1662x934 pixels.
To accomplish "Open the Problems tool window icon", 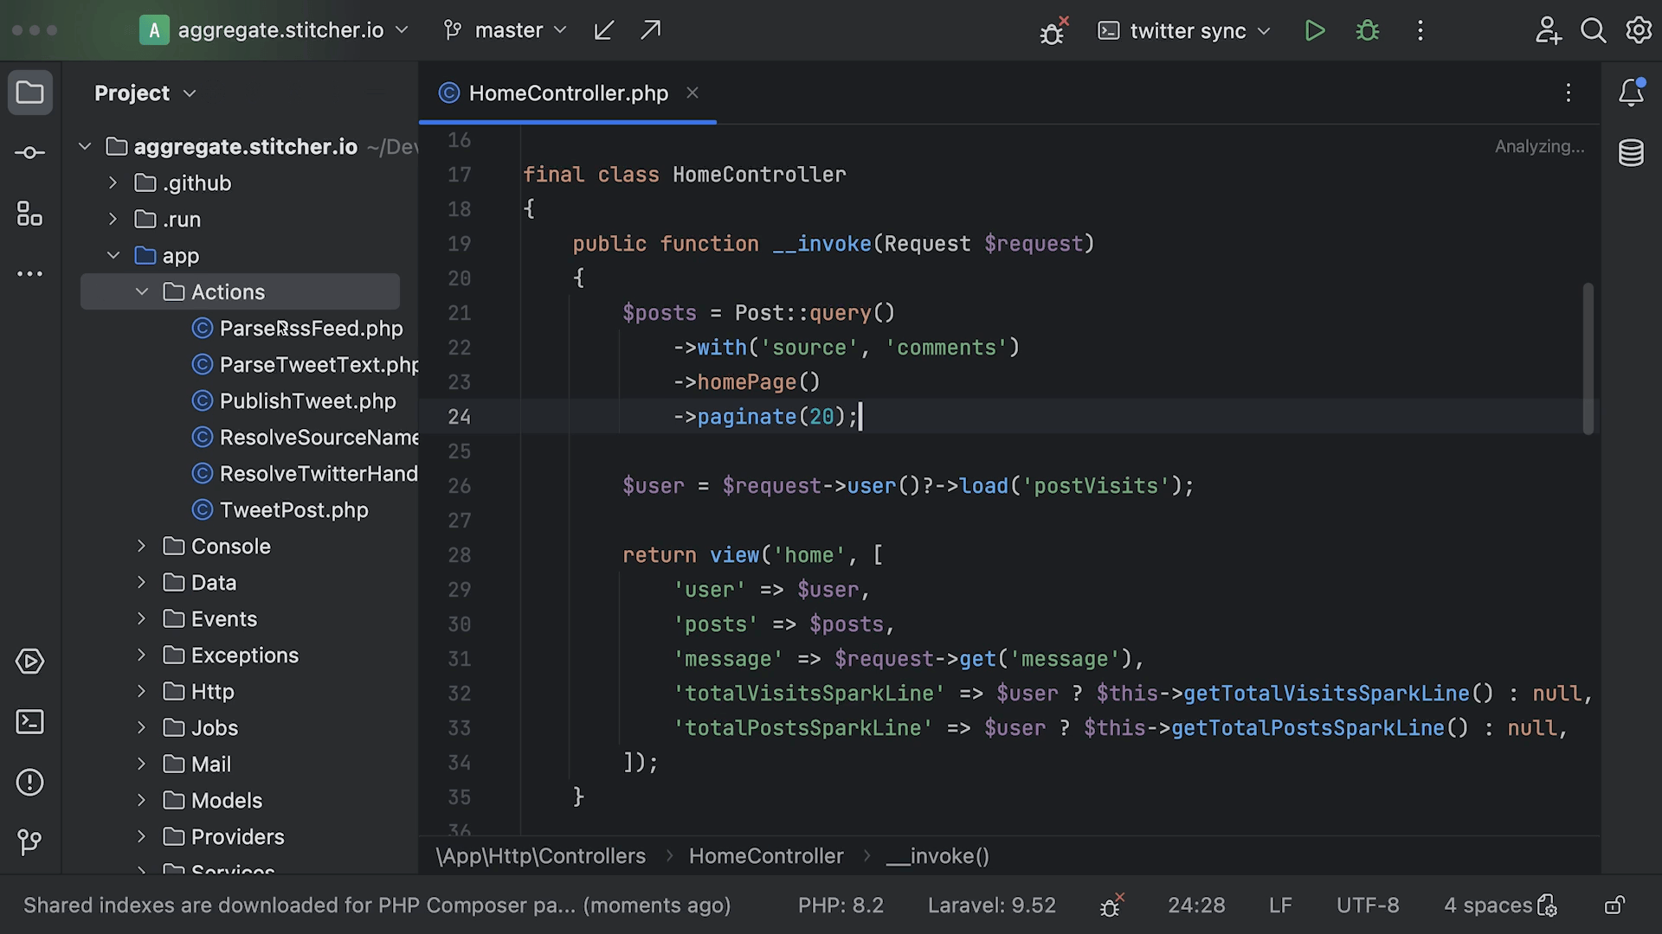I will tap(30, 783).
